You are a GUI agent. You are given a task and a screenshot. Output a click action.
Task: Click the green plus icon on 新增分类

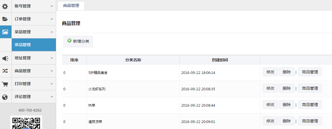pyautogui.click(x=69, y=40)
